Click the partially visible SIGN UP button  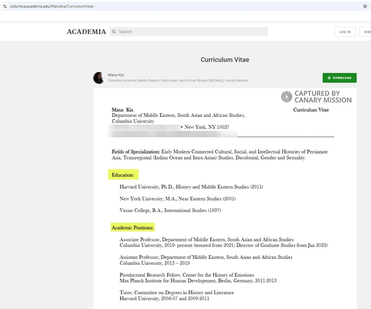coord(366,32)
